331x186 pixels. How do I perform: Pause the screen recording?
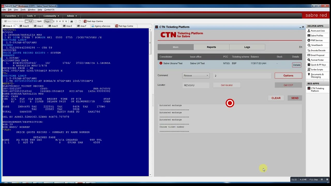(x=322, y=180)
